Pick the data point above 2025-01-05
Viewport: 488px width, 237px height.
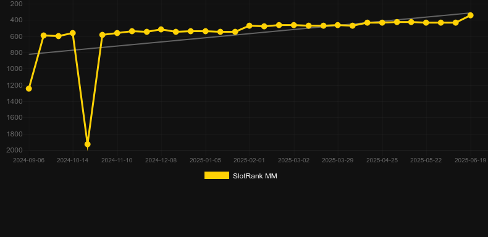click(x=206, y=31)
